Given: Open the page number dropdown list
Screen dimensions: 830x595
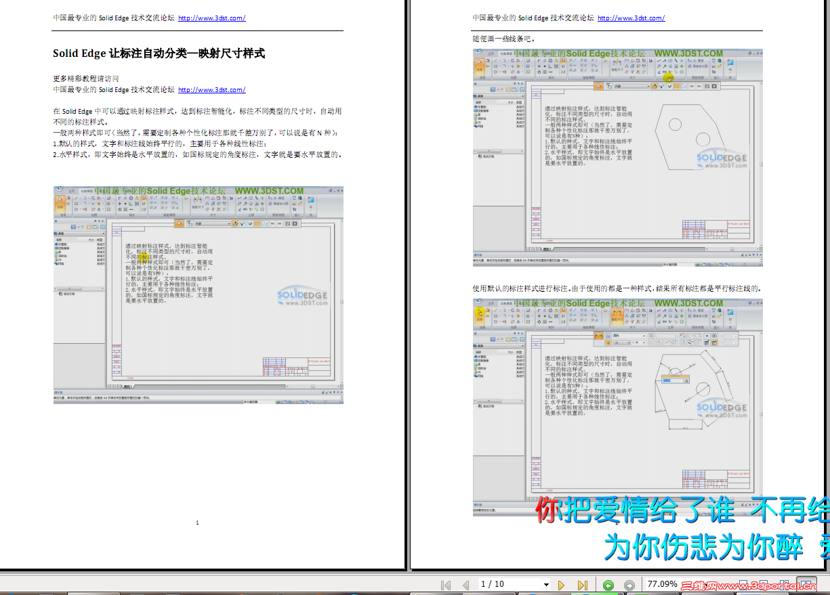Looking at the screenshot, I should [x=546, y=585].
